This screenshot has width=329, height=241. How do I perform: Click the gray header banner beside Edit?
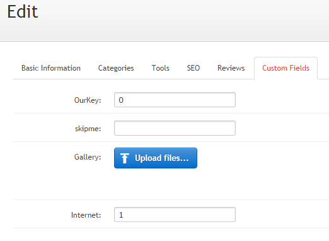[183, 20]
